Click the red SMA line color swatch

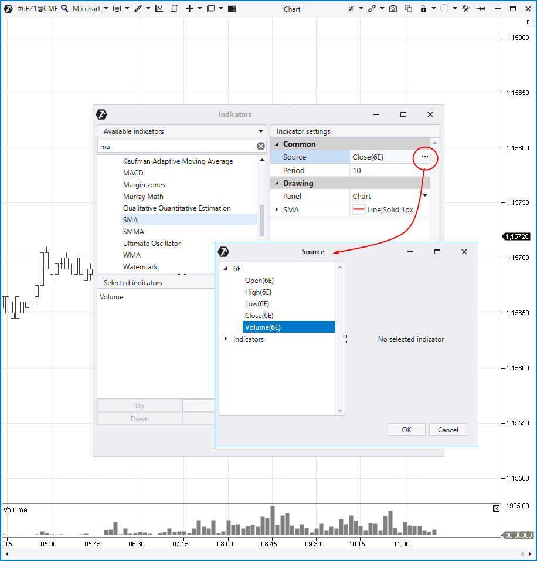(359, 209)
